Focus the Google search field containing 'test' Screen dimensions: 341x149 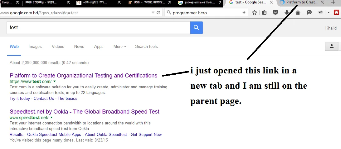99,28
